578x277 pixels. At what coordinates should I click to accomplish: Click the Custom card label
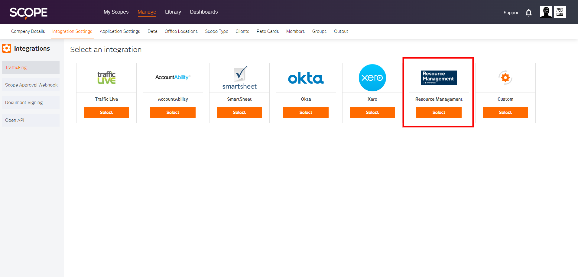click(505, 99)
